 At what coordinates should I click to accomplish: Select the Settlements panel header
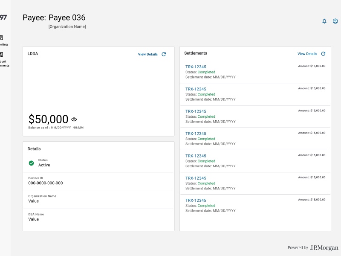[x=196, y=53]
